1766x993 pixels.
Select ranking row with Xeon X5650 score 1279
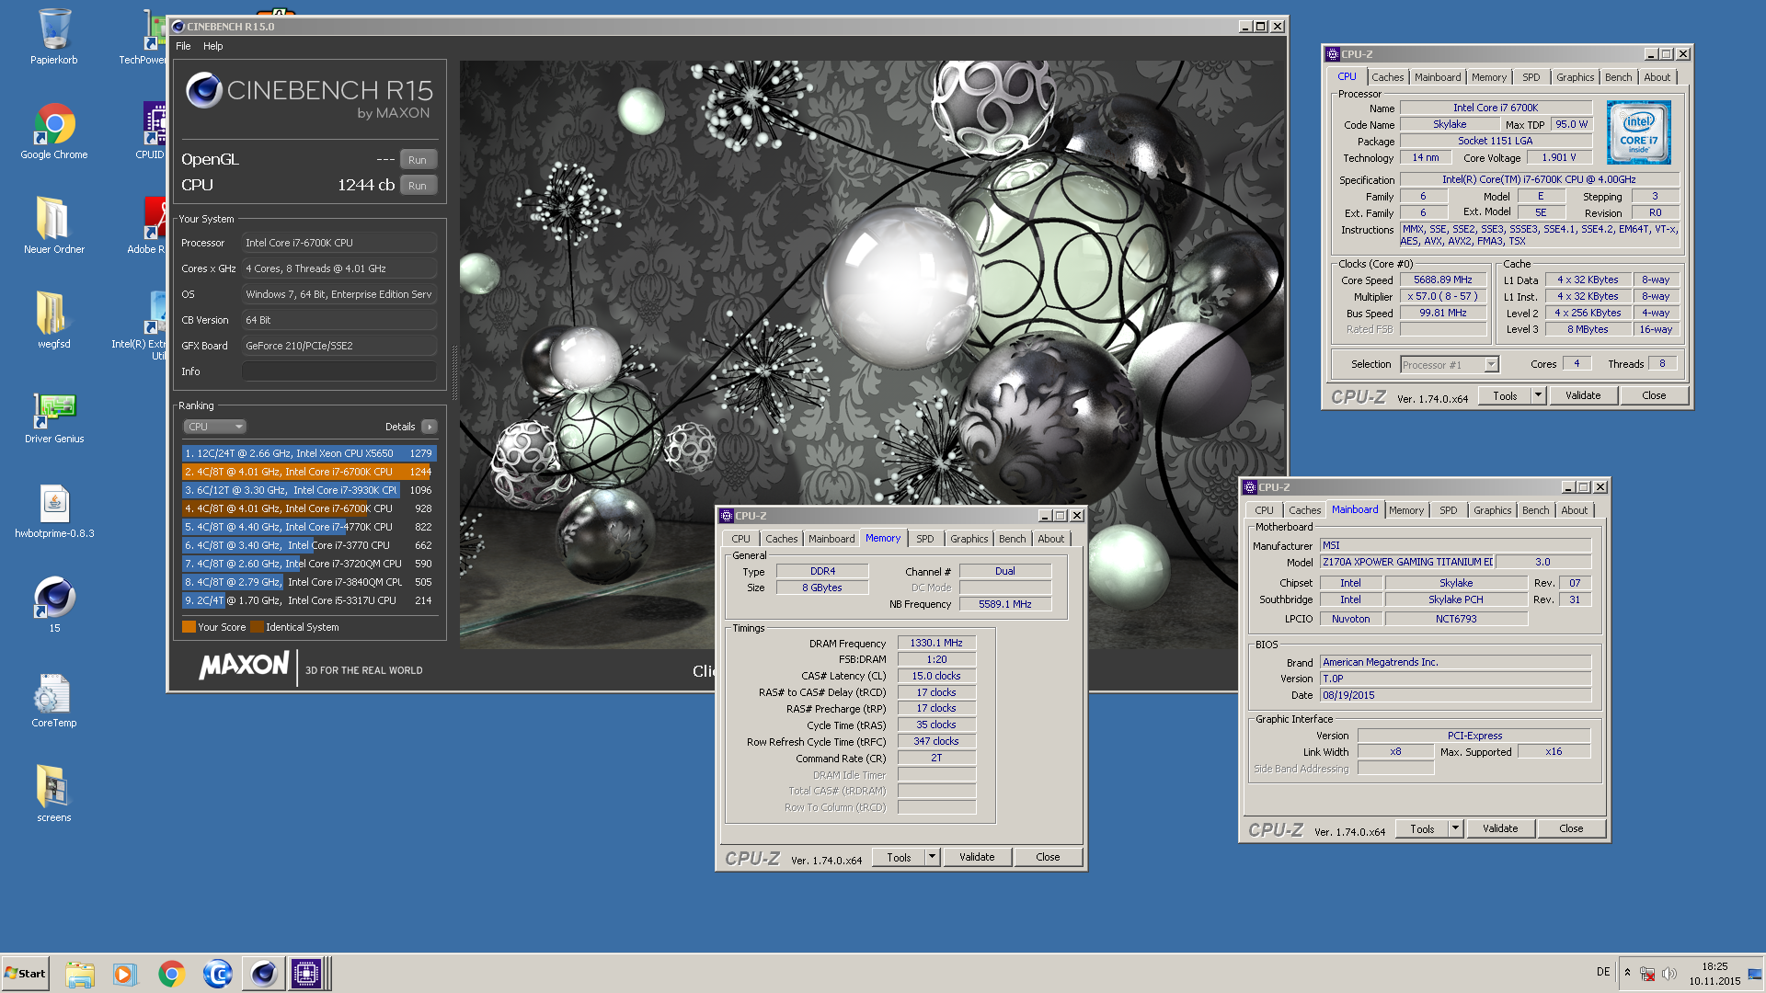click(x=308, y=453)
